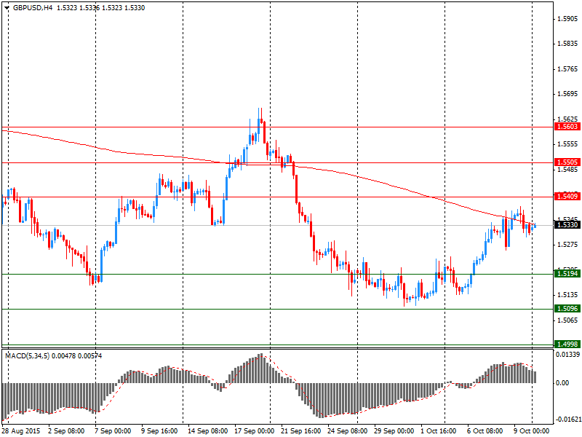Viewport: 582px width, 437px height.
Task: Click the MACD scale value -0.01621
Action: click(567, 420)
